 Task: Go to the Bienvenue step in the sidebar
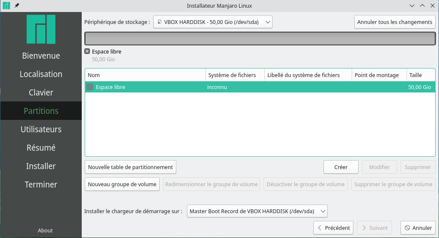coord(41,56)
